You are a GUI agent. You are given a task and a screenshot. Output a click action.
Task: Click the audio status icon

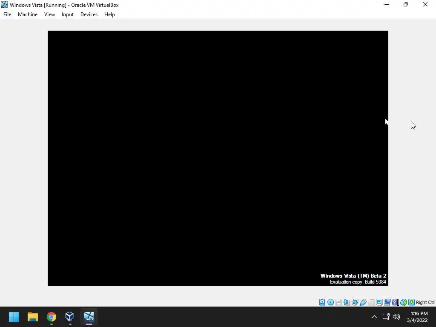point(347,302)
